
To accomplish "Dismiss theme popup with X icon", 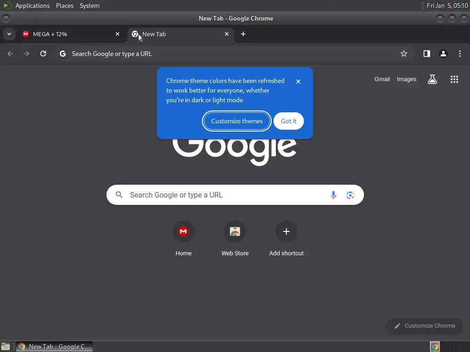I will pyautogui.click(x=298, y=82).
